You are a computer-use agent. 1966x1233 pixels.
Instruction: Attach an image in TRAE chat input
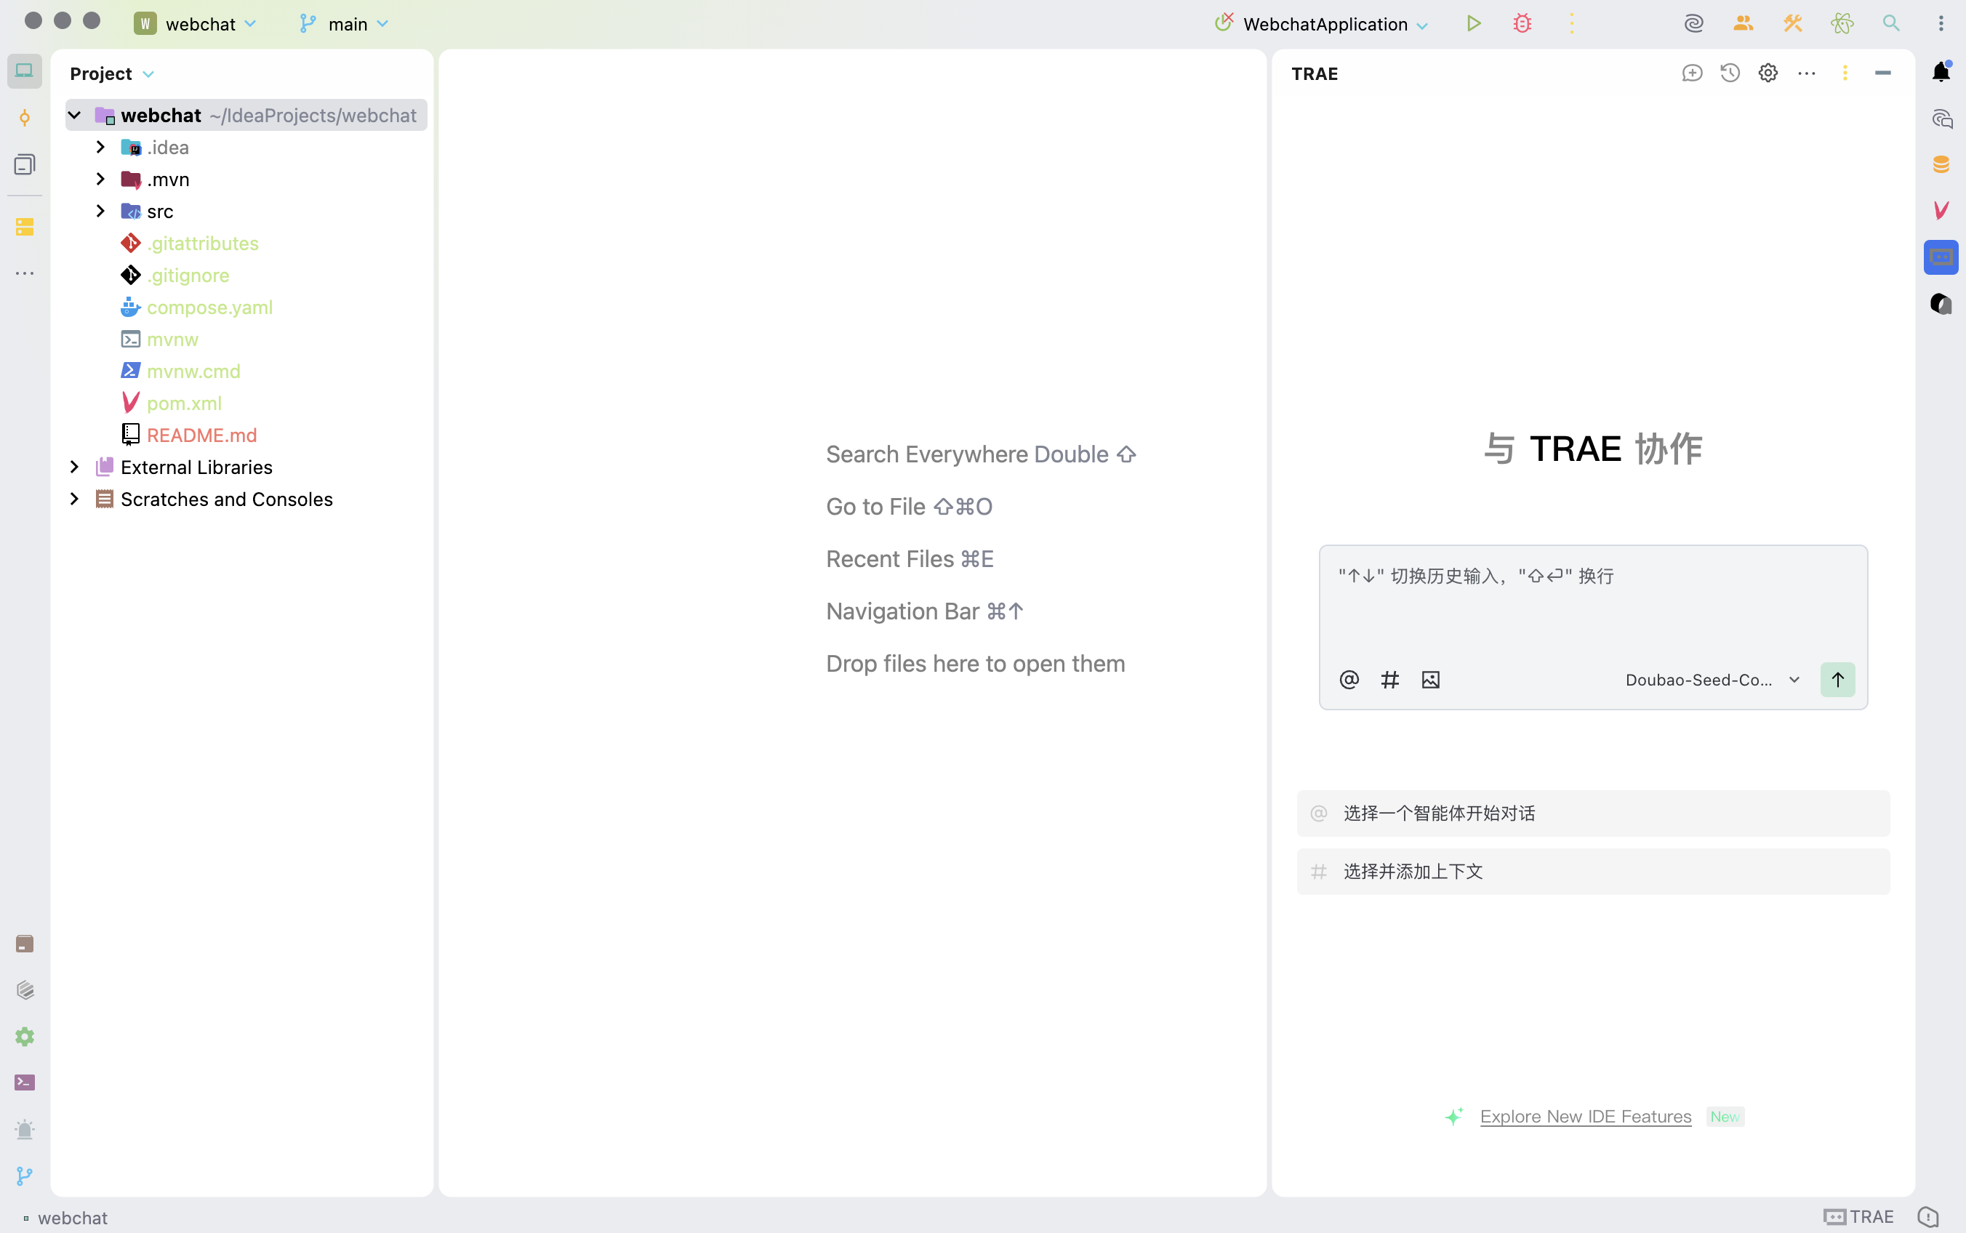[x=1430, y=679]
